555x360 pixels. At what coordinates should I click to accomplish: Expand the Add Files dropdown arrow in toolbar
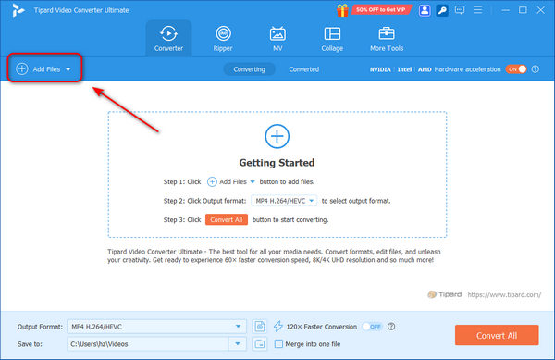click(68, 69)
